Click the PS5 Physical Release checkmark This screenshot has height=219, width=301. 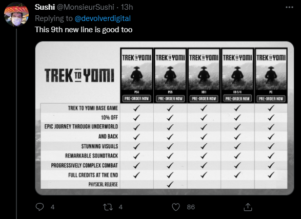(x=170, y=184)
